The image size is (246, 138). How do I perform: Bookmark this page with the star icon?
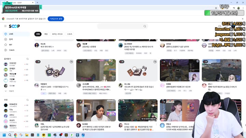[216, 8]
